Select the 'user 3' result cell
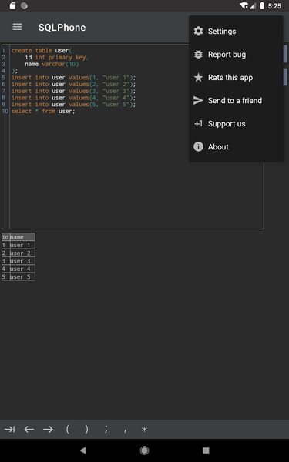The height and width of the screenshot is (462, 289). [x=22, y=261]
